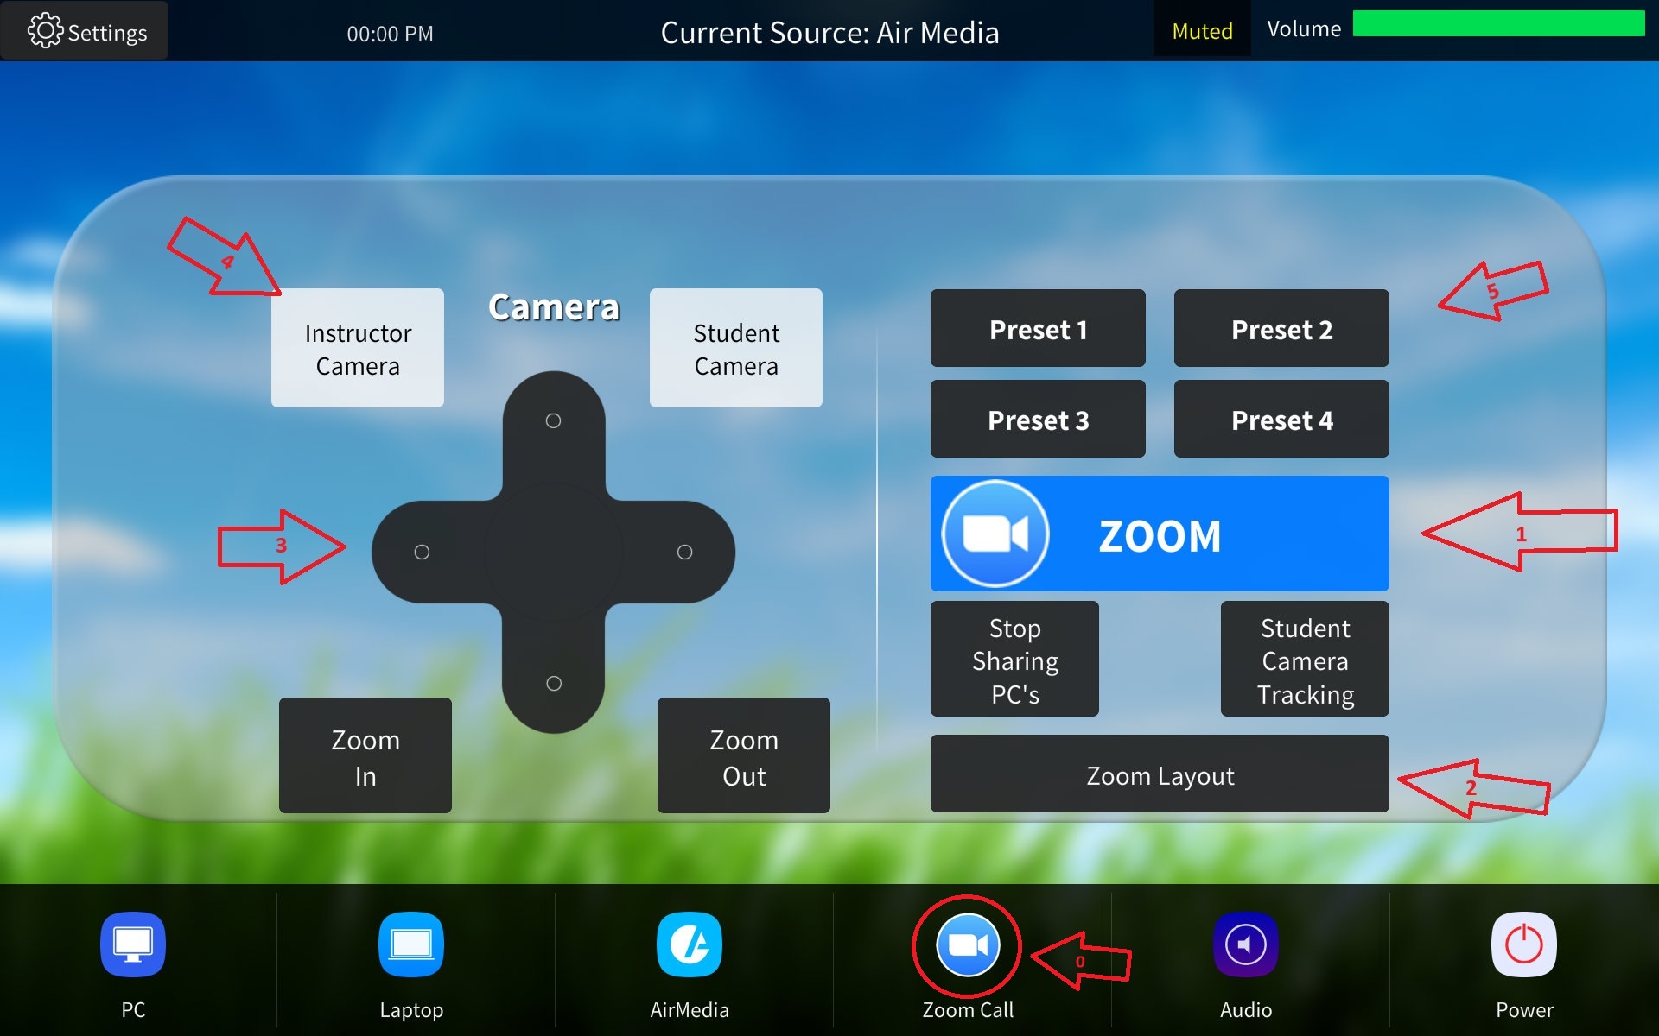Viewport: 1659px width, 1036px height.
Task: Open the Audio controls icon
Action: [1246, 944]
